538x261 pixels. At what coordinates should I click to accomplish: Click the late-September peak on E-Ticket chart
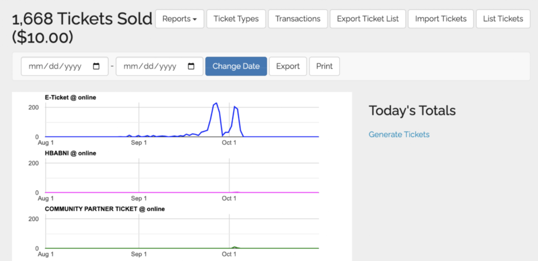[x=216, y=103]
